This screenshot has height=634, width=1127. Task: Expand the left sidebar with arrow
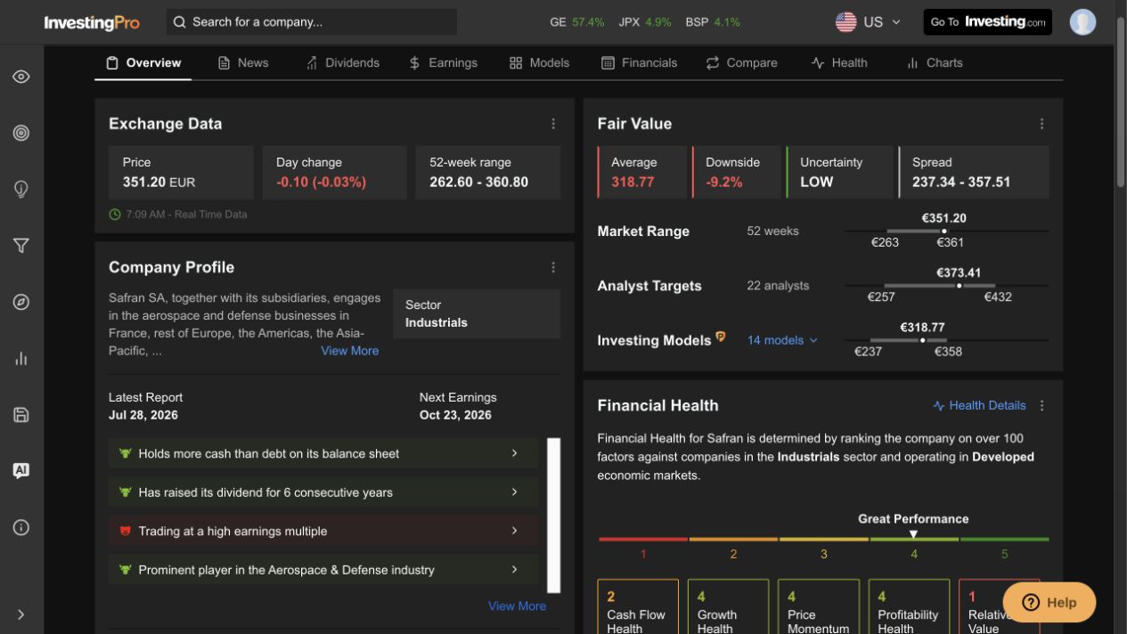[21, 614]
